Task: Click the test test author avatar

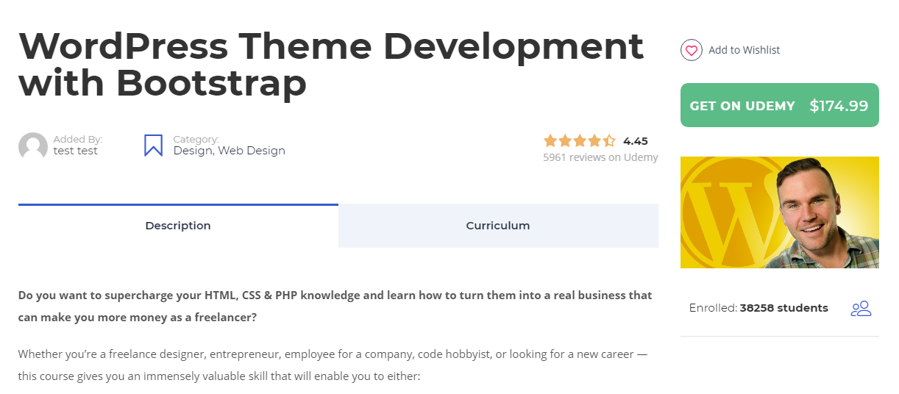Action: 33,146
